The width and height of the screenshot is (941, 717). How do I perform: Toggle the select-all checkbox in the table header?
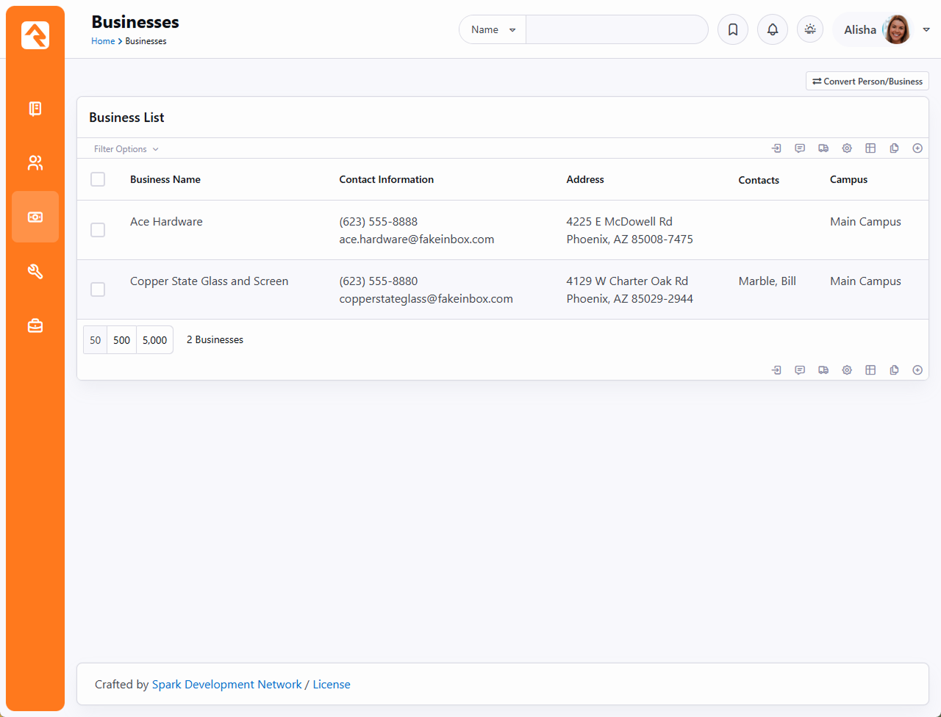click(x=98, y=179)
